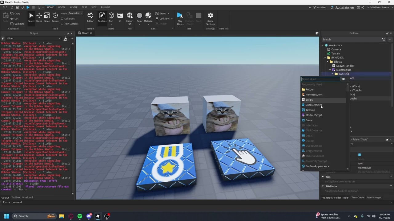Select the Rotate tool
This screenshot has height=221, width=394.
click(x=55, y=17)
